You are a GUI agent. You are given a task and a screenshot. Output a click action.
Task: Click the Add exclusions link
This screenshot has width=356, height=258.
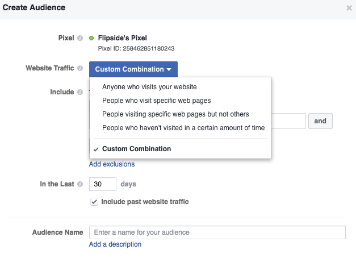click(x=112, y=164)
